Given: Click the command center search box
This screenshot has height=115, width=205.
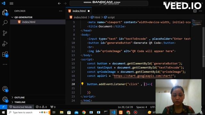Looking at the screenshot, I should 109,4.
